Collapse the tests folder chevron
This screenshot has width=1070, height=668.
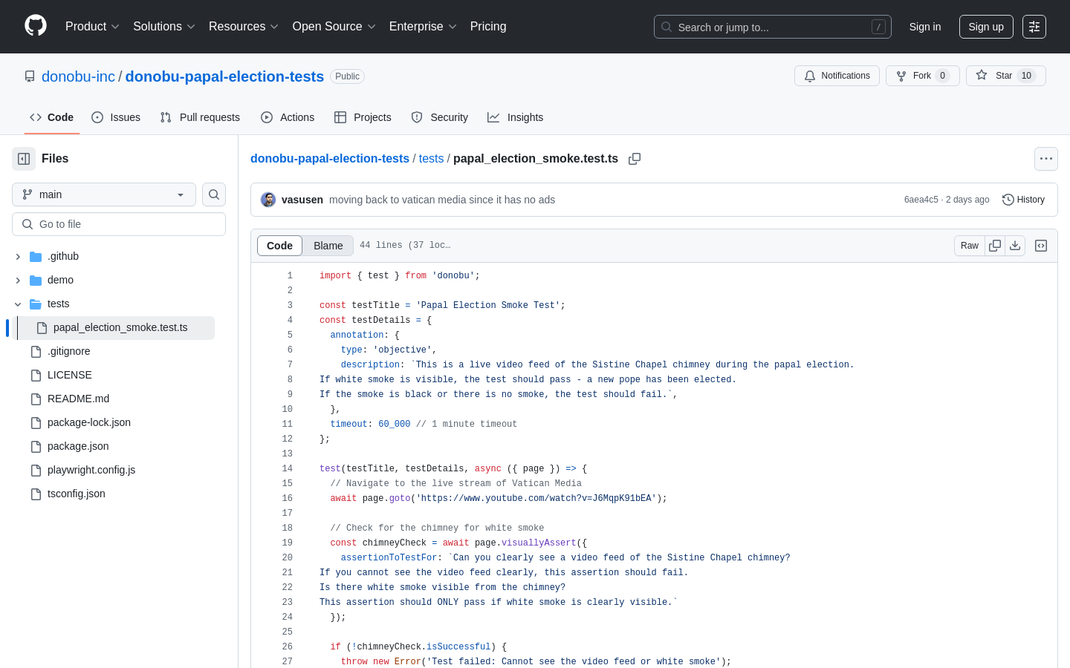pos(18,304)
